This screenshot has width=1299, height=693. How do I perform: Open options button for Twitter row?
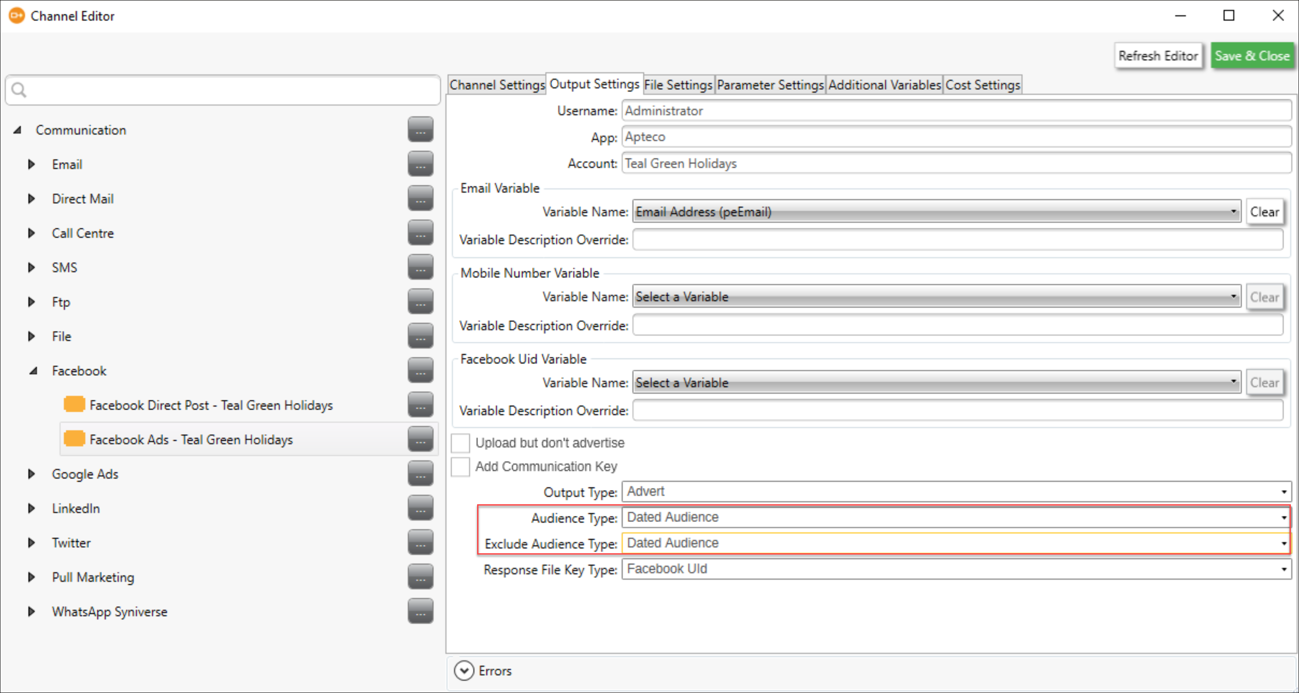click(420, 542)
